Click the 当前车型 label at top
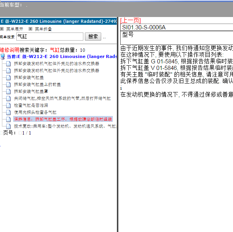Viewport: 233px width, 232px height. (11, 5)
